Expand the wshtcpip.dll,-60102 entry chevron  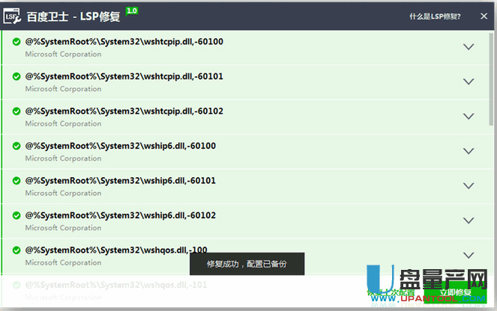pos(469,117)
